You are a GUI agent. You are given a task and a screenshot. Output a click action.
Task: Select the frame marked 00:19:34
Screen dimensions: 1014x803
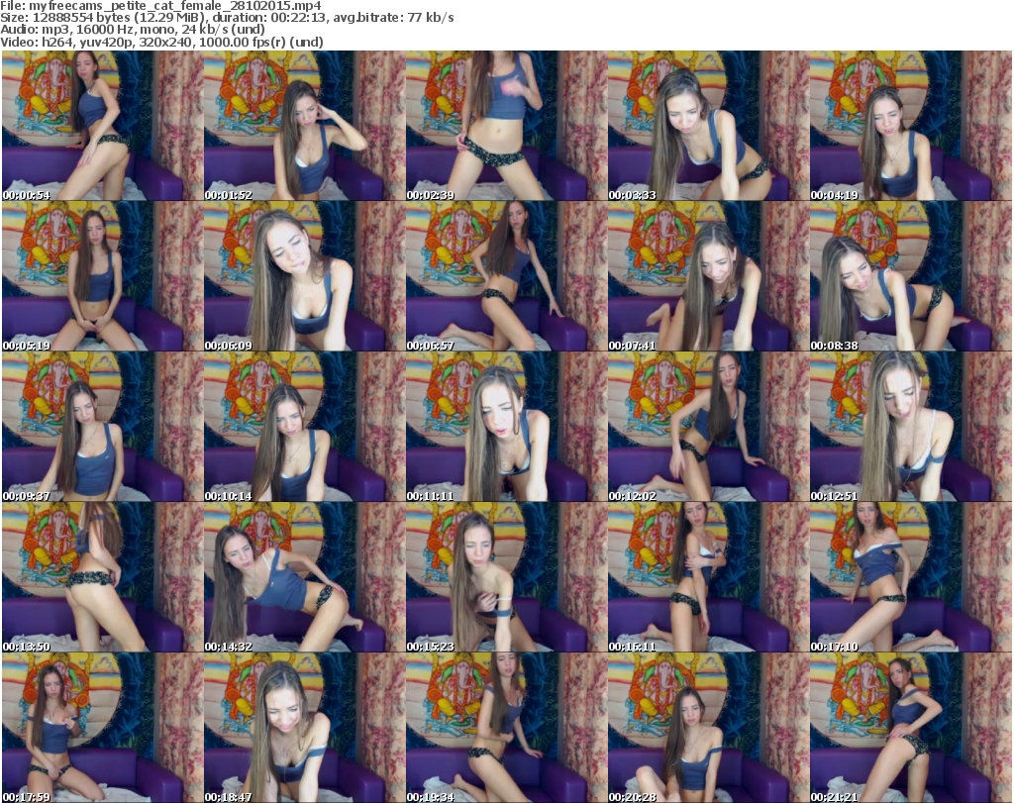[506, 728]
